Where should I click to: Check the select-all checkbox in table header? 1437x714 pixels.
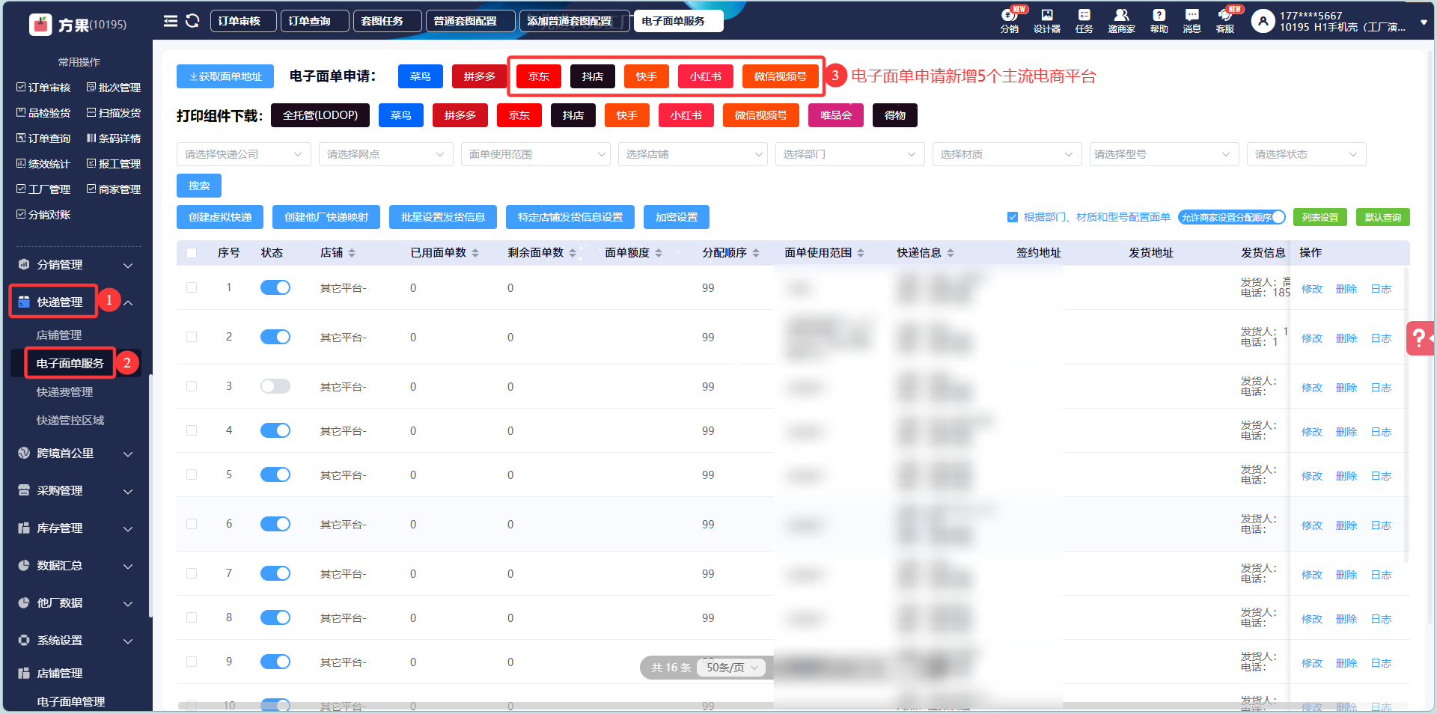192,253
